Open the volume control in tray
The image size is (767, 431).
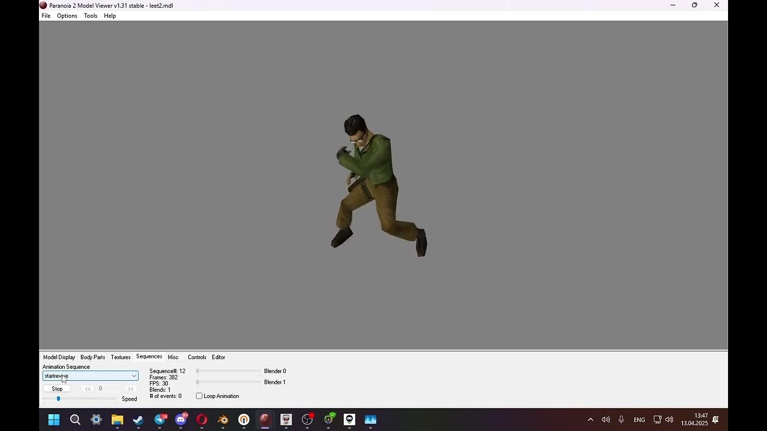pos(606,420)
